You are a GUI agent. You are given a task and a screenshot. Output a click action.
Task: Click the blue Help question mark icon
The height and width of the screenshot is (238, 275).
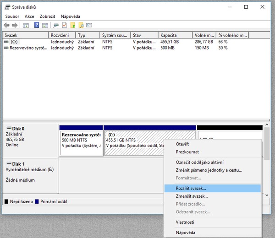tap(37, 25)
